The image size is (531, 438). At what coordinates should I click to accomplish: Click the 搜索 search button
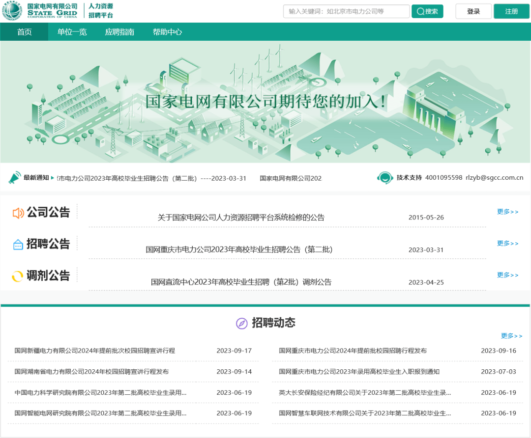click(x=427, y=11)
